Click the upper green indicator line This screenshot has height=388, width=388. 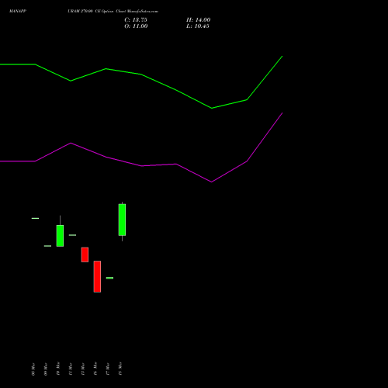coord(141,74)
